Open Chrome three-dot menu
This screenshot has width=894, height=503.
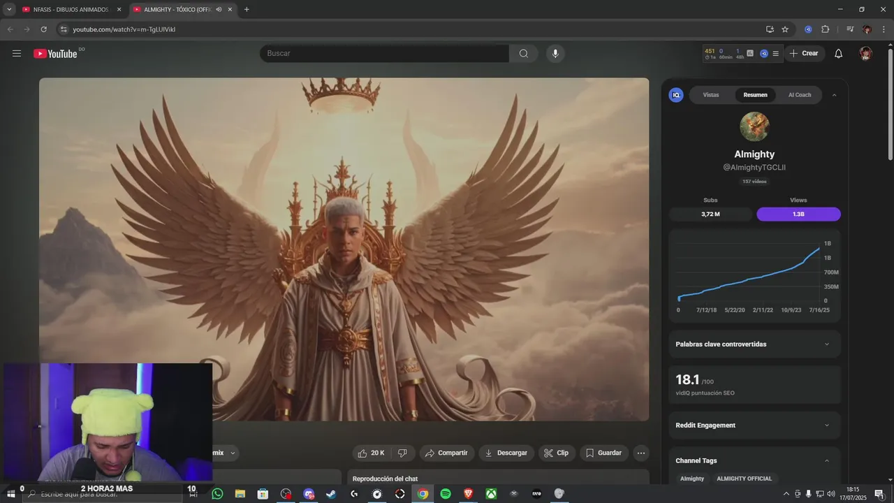pyautogui.click(x=884, y=29)
